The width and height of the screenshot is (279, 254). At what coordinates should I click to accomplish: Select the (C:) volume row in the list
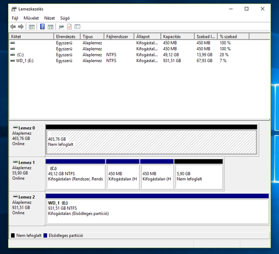pyautogui.click(x=139, y=55)
